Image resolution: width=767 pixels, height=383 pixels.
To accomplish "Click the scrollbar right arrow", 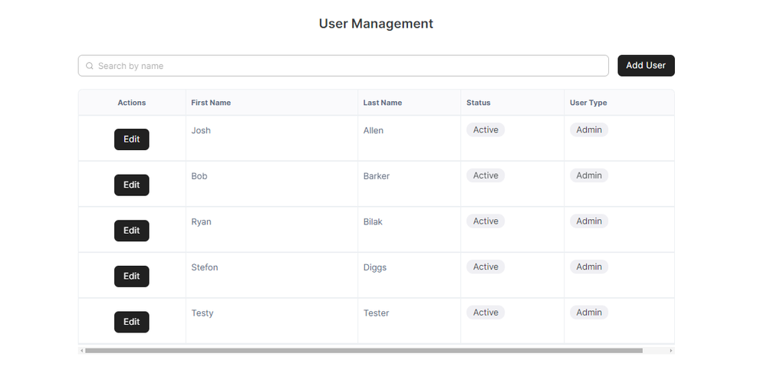I will (x=671, y=351).
